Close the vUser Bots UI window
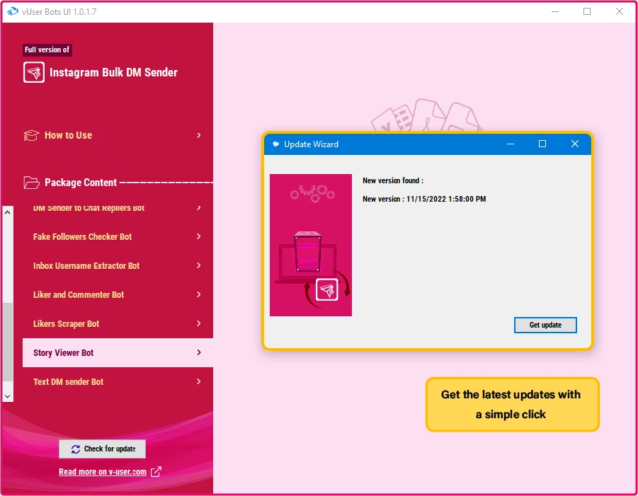638x496 pixels. [x=620, y=11]
